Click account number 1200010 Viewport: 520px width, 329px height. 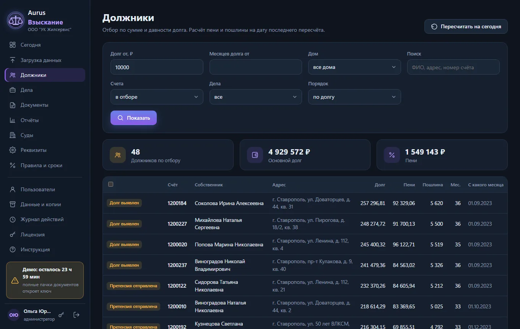(x=177, y=306)
